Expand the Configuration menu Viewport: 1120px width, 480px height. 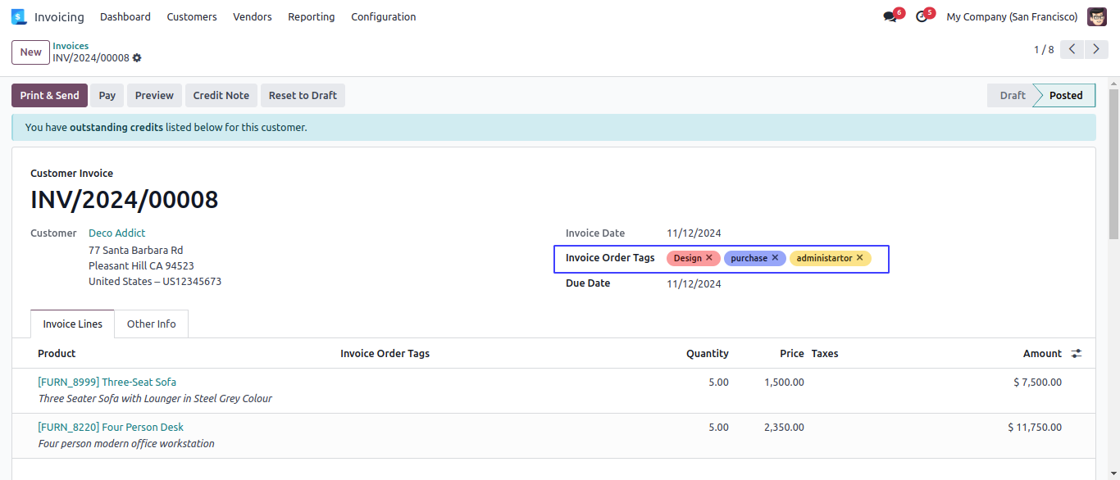tap(383, 16)
